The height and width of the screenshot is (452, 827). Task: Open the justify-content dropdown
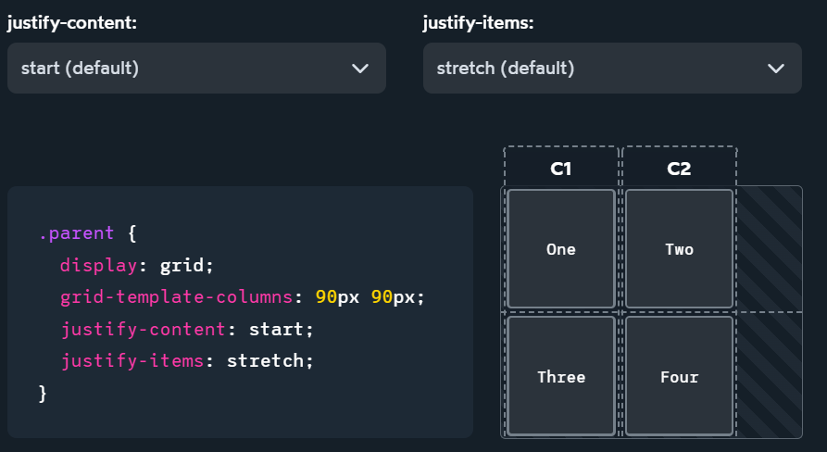pyautogui.click(x=195, y=68)
